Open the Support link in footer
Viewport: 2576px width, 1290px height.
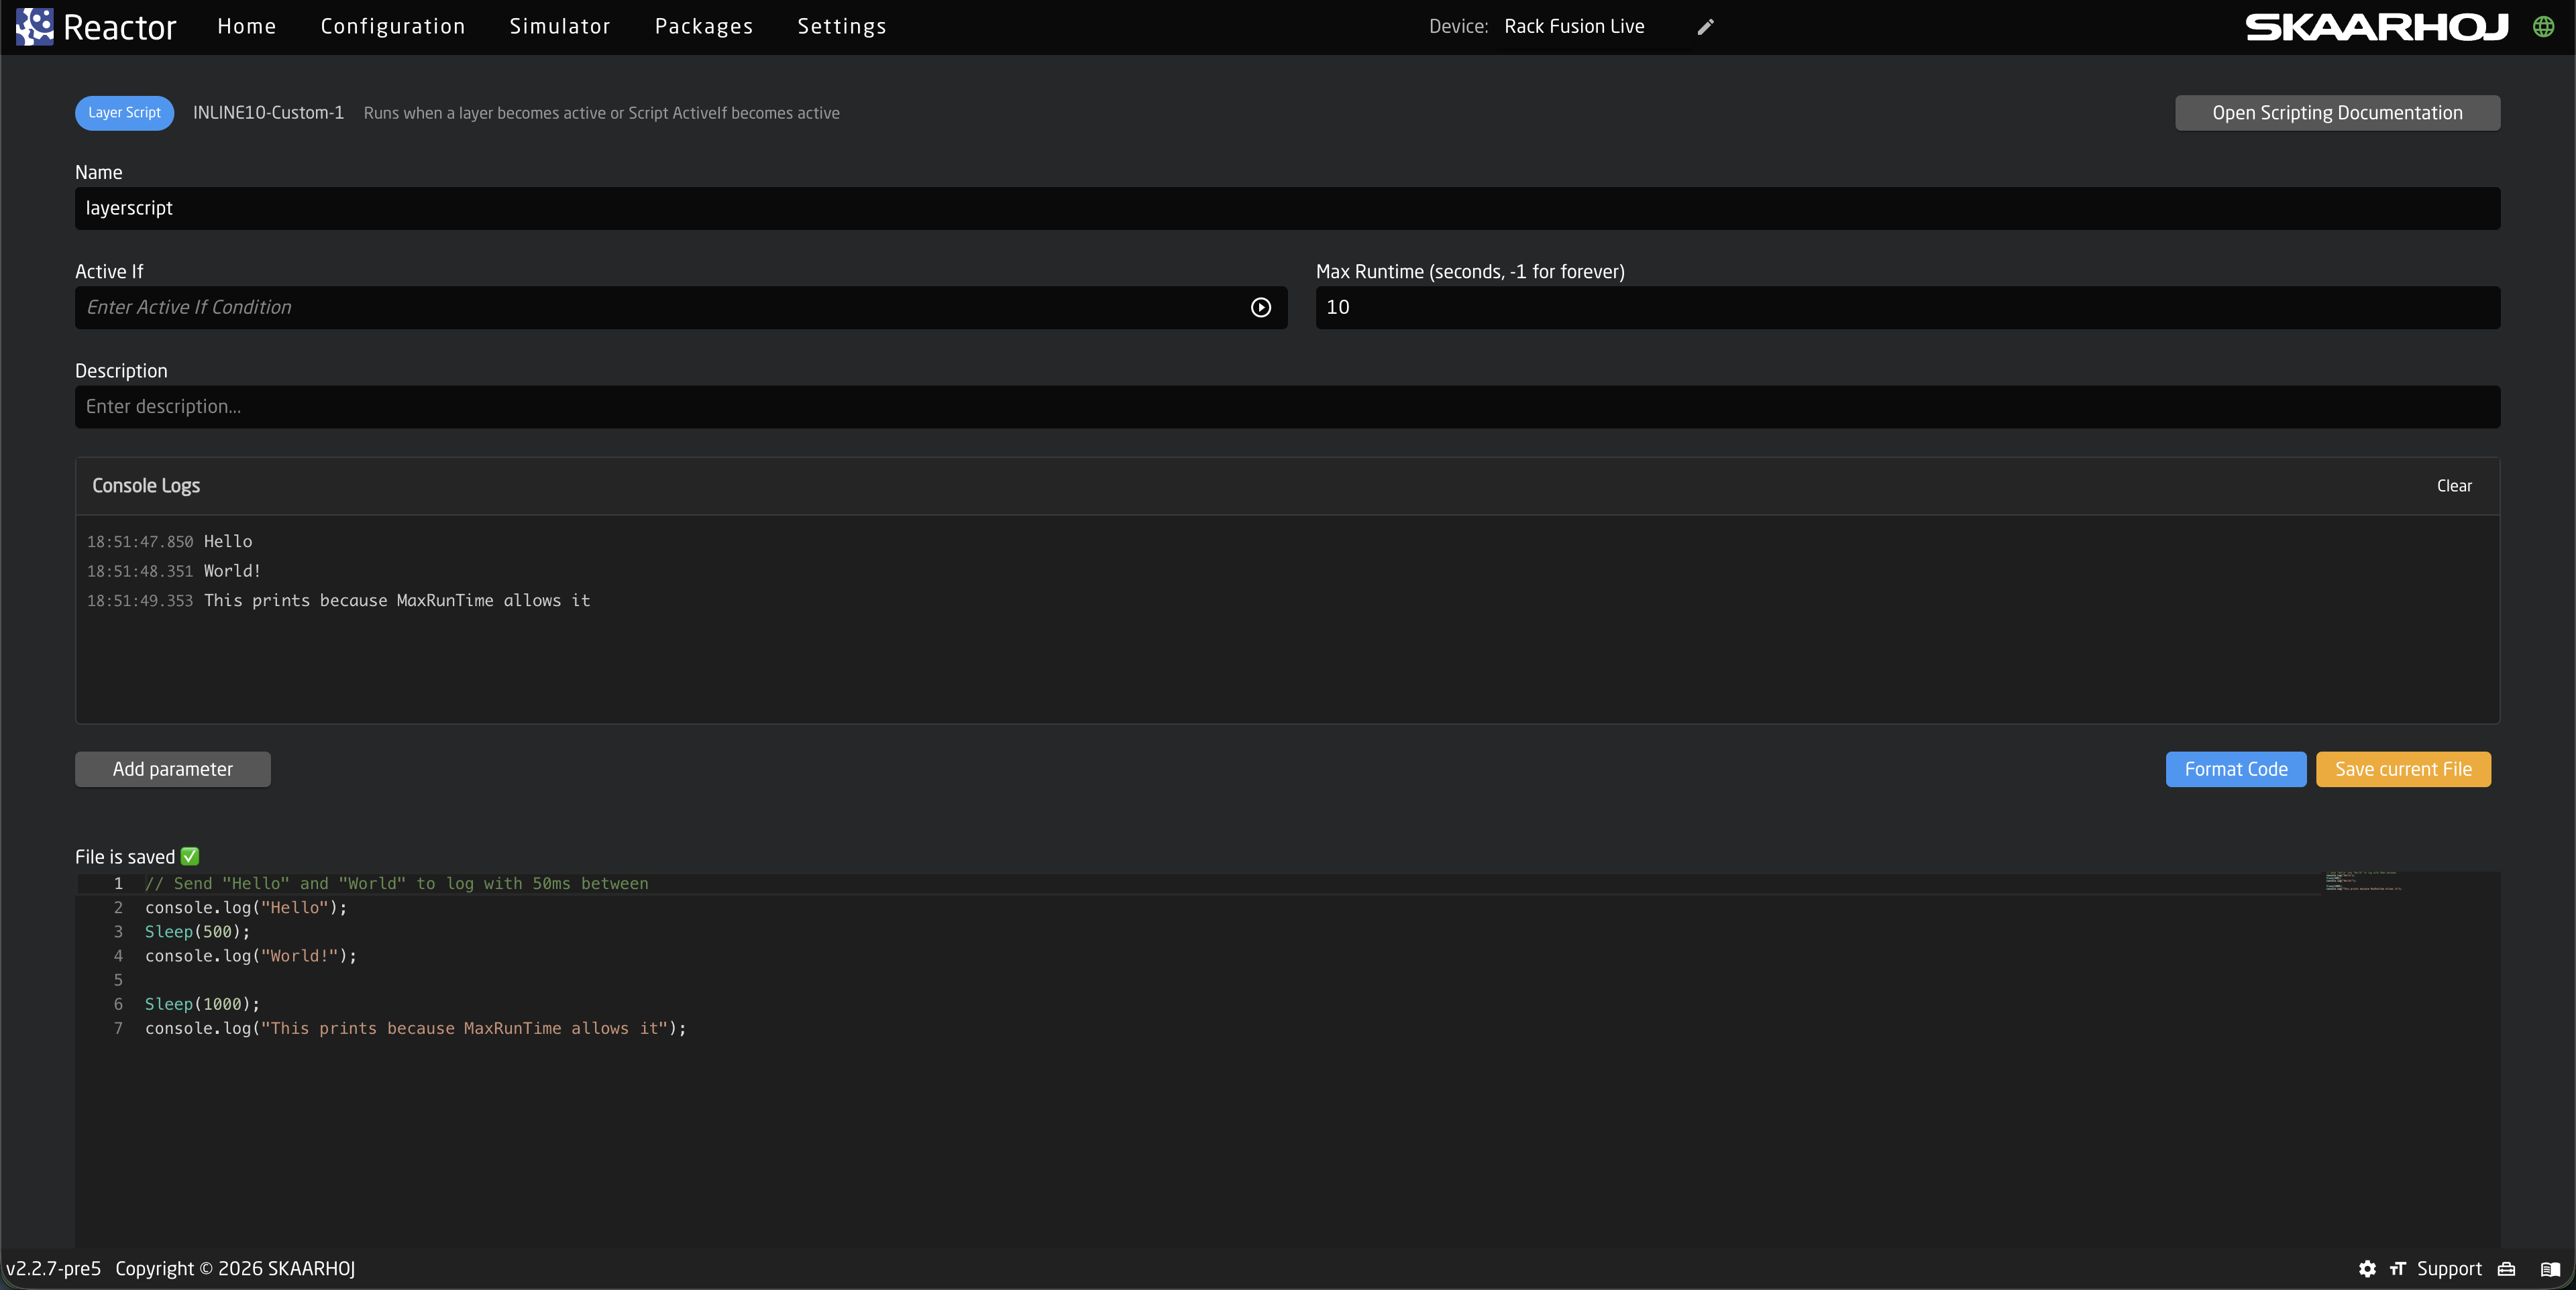[x=2449, y=1269]
